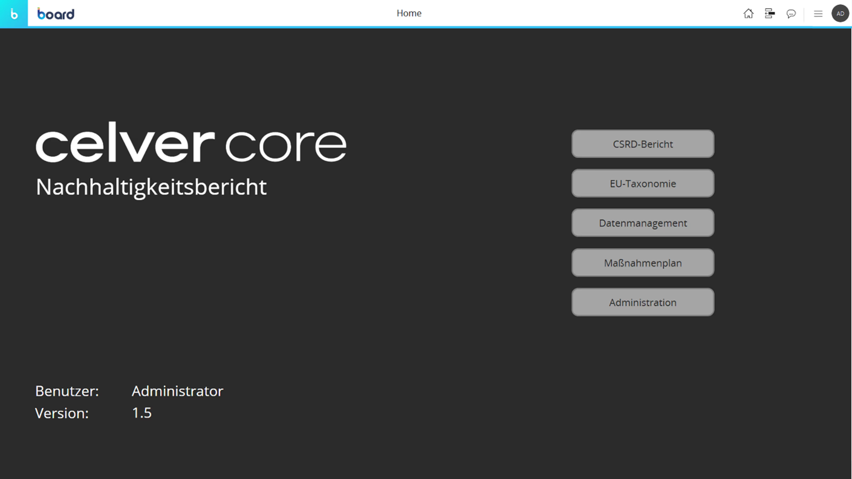This screenshot has height=479, width=852.
Task: Click the Benutzer label
Action: coord(67,391)
